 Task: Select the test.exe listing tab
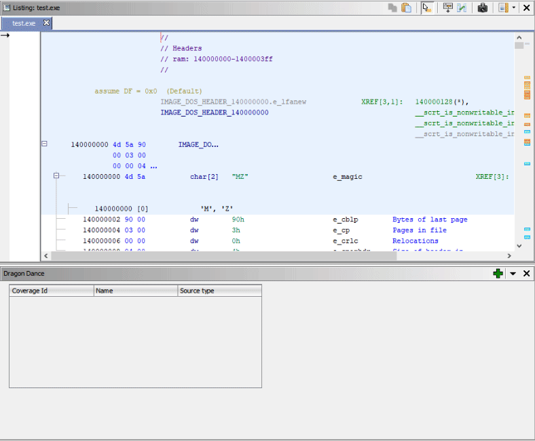click(23, 23)
